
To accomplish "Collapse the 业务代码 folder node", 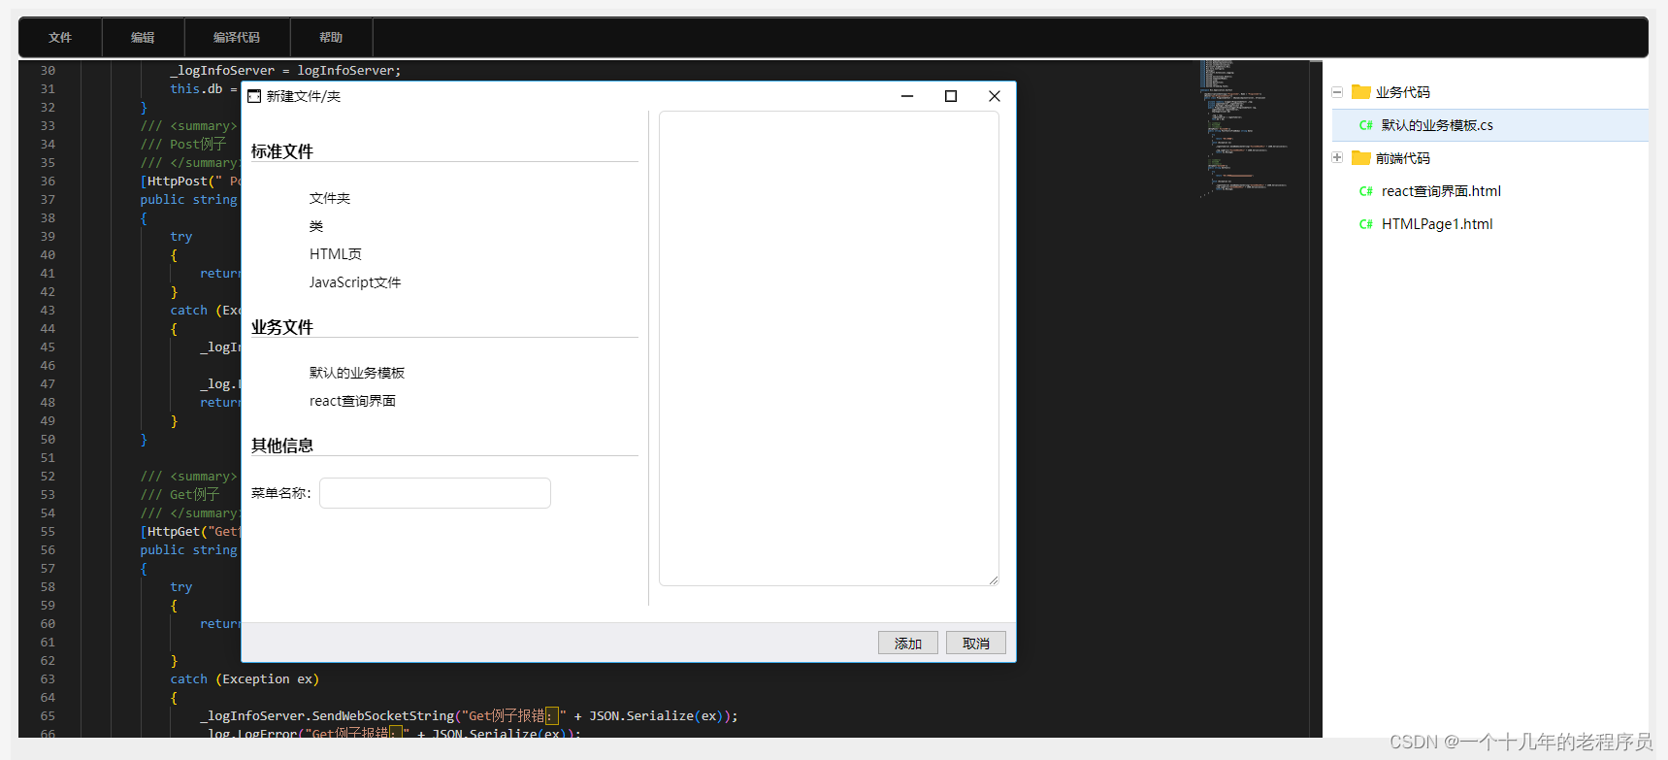I will point(1337,92).
